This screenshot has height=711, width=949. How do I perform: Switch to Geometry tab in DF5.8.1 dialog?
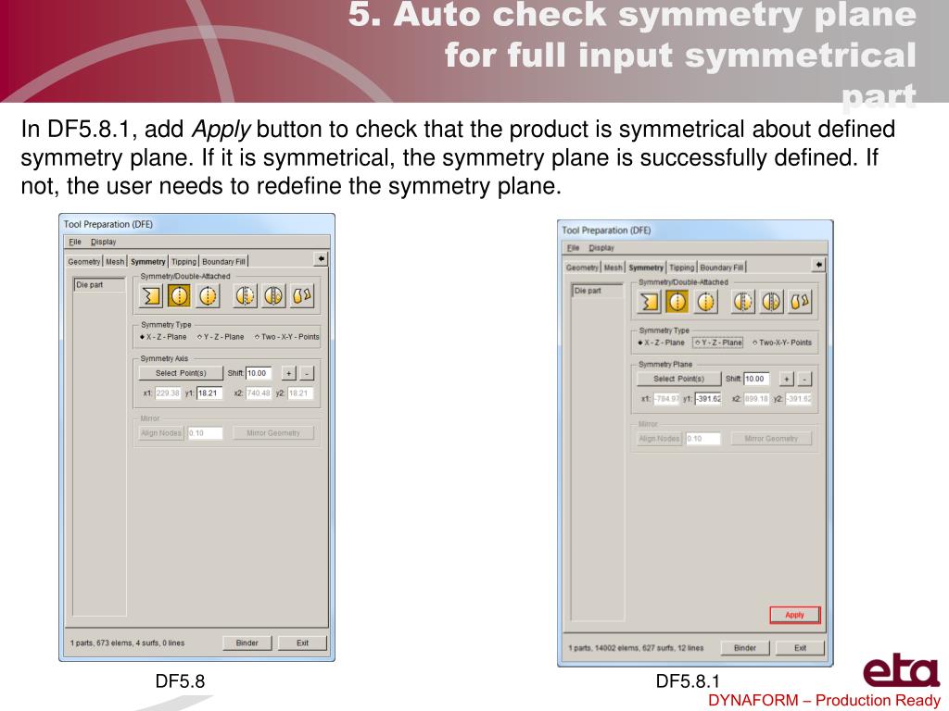click(x=582, y=268)
